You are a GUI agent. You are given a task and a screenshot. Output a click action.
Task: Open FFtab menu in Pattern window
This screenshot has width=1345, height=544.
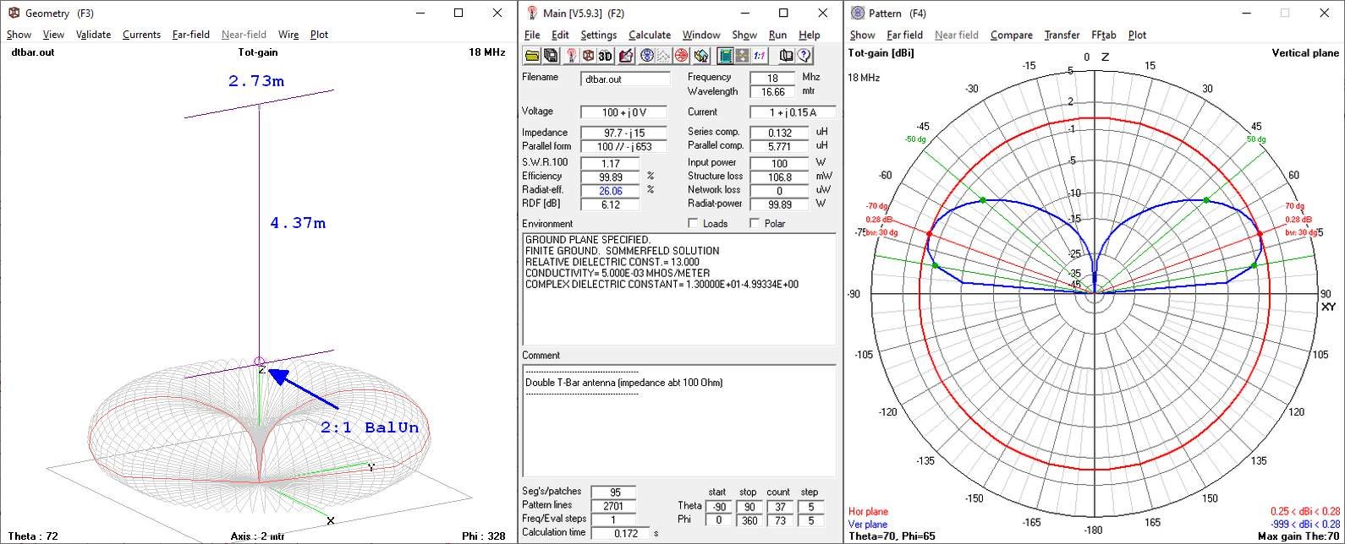pos(1103,35)
